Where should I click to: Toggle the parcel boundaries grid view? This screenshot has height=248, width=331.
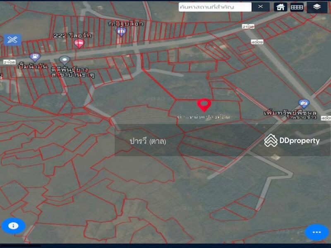[x=297, y=6]
